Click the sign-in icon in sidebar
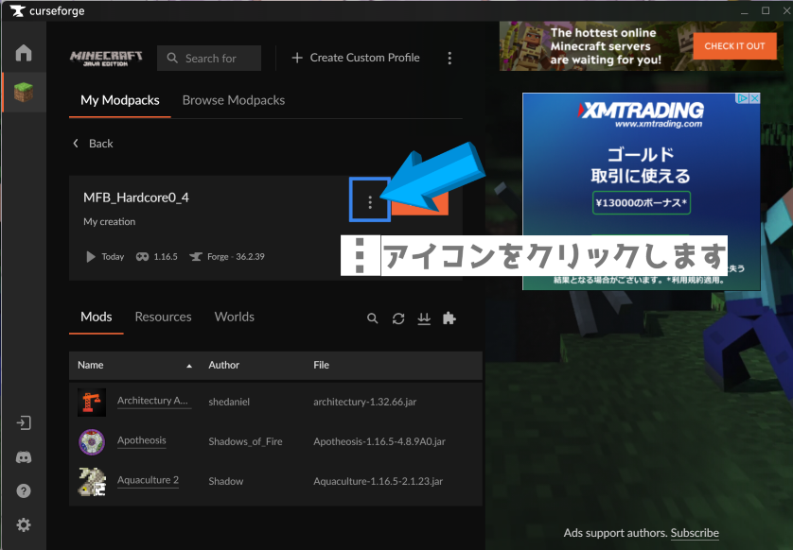793x550 pixels. pos(24,422)
